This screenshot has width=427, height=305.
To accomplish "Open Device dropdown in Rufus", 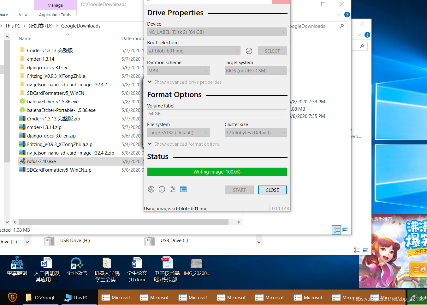I will click(217, 32).
